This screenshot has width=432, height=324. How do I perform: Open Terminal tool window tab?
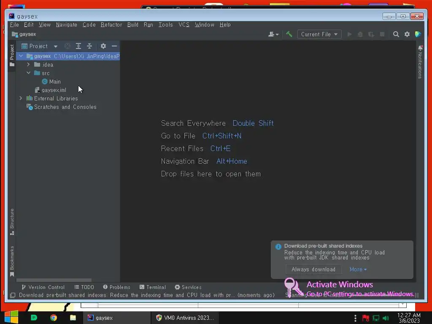point(153,287)
